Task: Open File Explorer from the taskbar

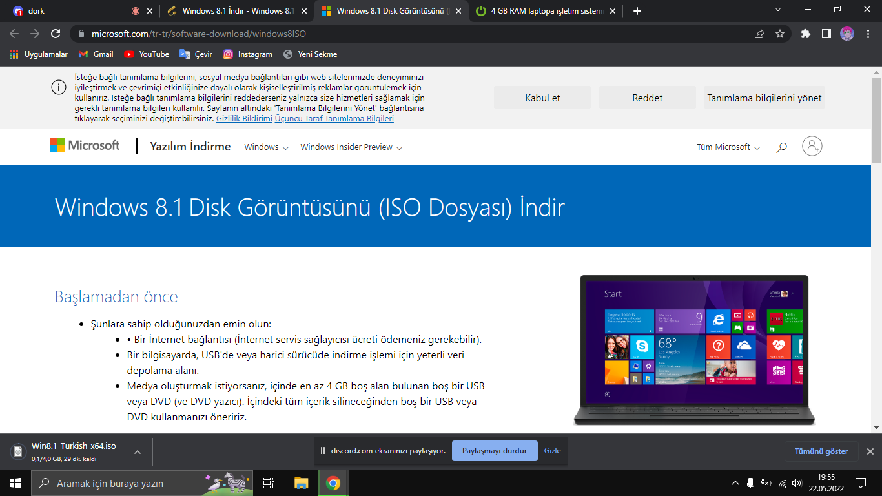Action: (x=301, y=483)
